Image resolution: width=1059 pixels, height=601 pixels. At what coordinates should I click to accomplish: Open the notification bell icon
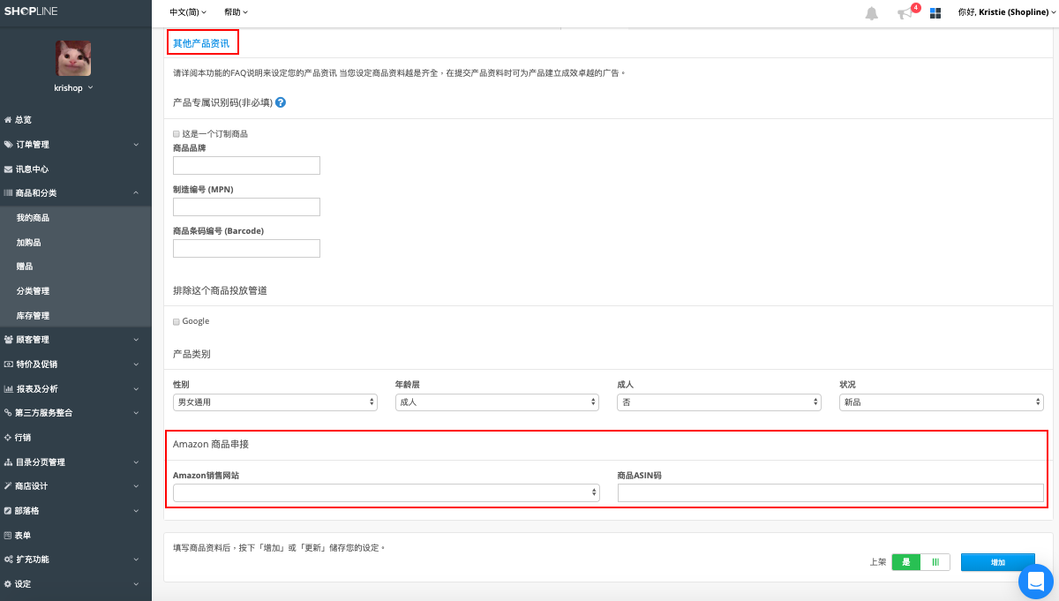point(872,13)
